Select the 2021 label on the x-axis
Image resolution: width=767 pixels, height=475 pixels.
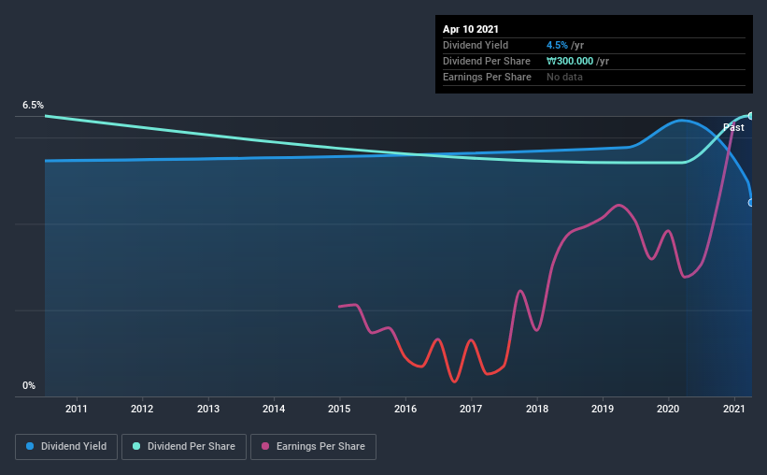pos(734,409)
